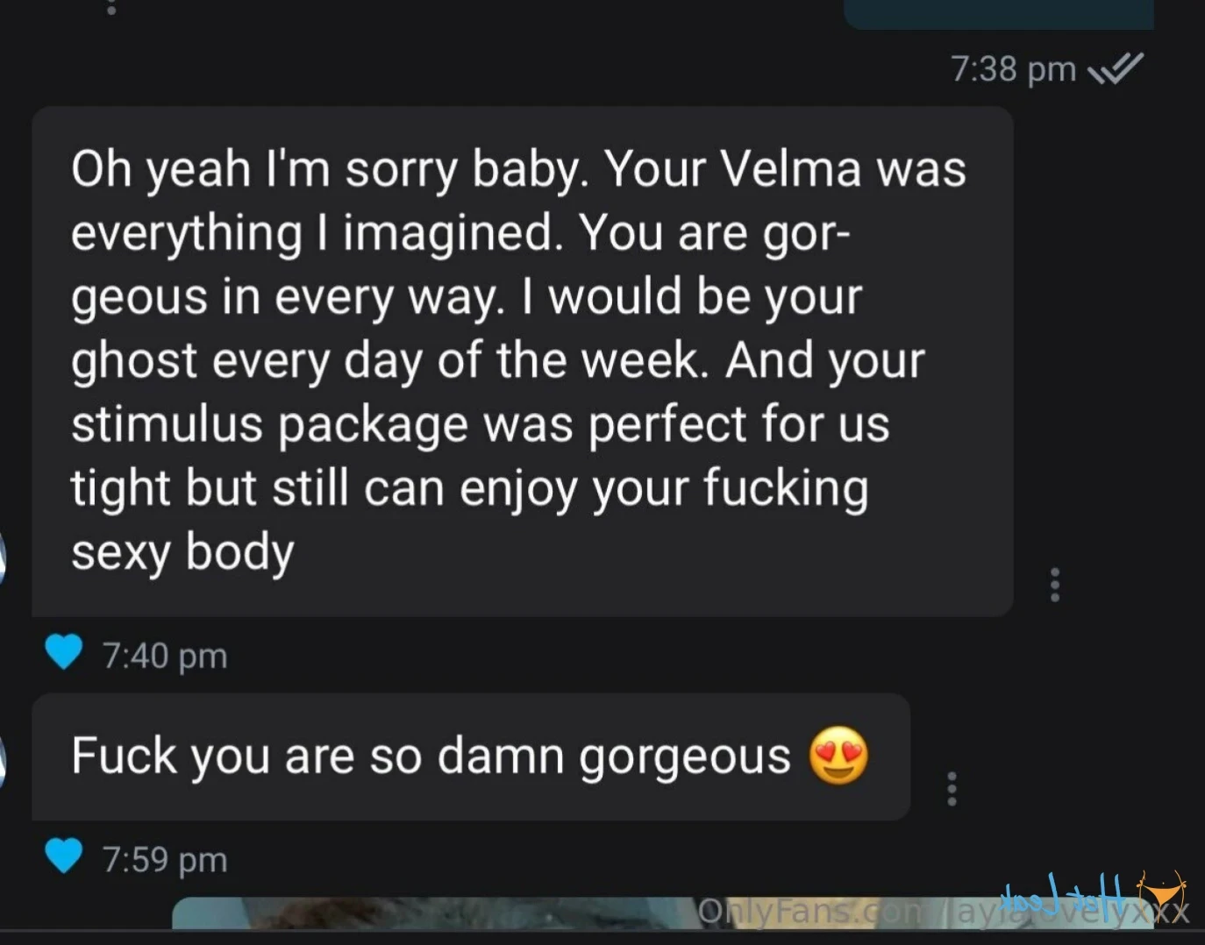1205x945 pixels.
Task: Click the 7:59 pm timestamp
Action: tap(165, 859)
